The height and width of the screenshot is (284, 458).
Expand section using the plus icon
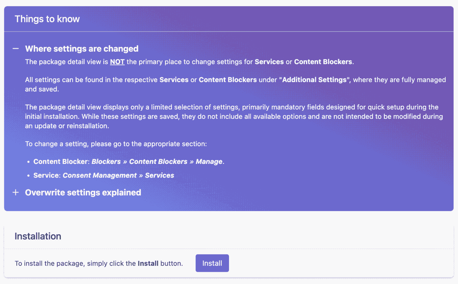(x=16, y=193)
